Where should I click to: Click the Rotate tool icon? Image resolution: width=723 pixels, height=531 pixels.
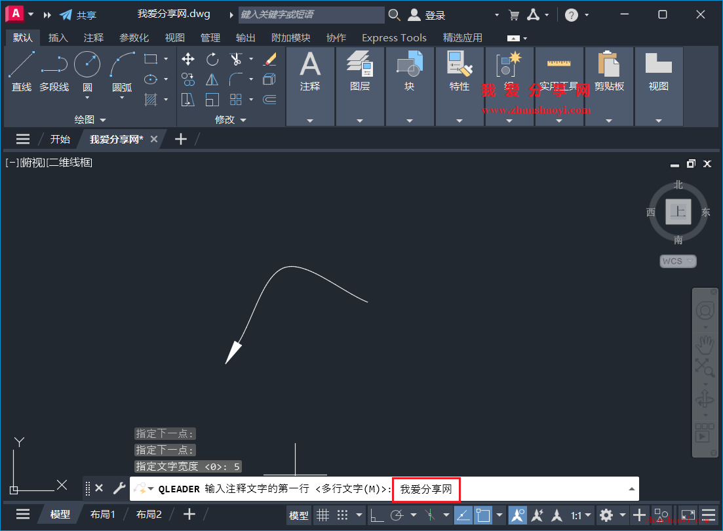(x=212, y=59)
